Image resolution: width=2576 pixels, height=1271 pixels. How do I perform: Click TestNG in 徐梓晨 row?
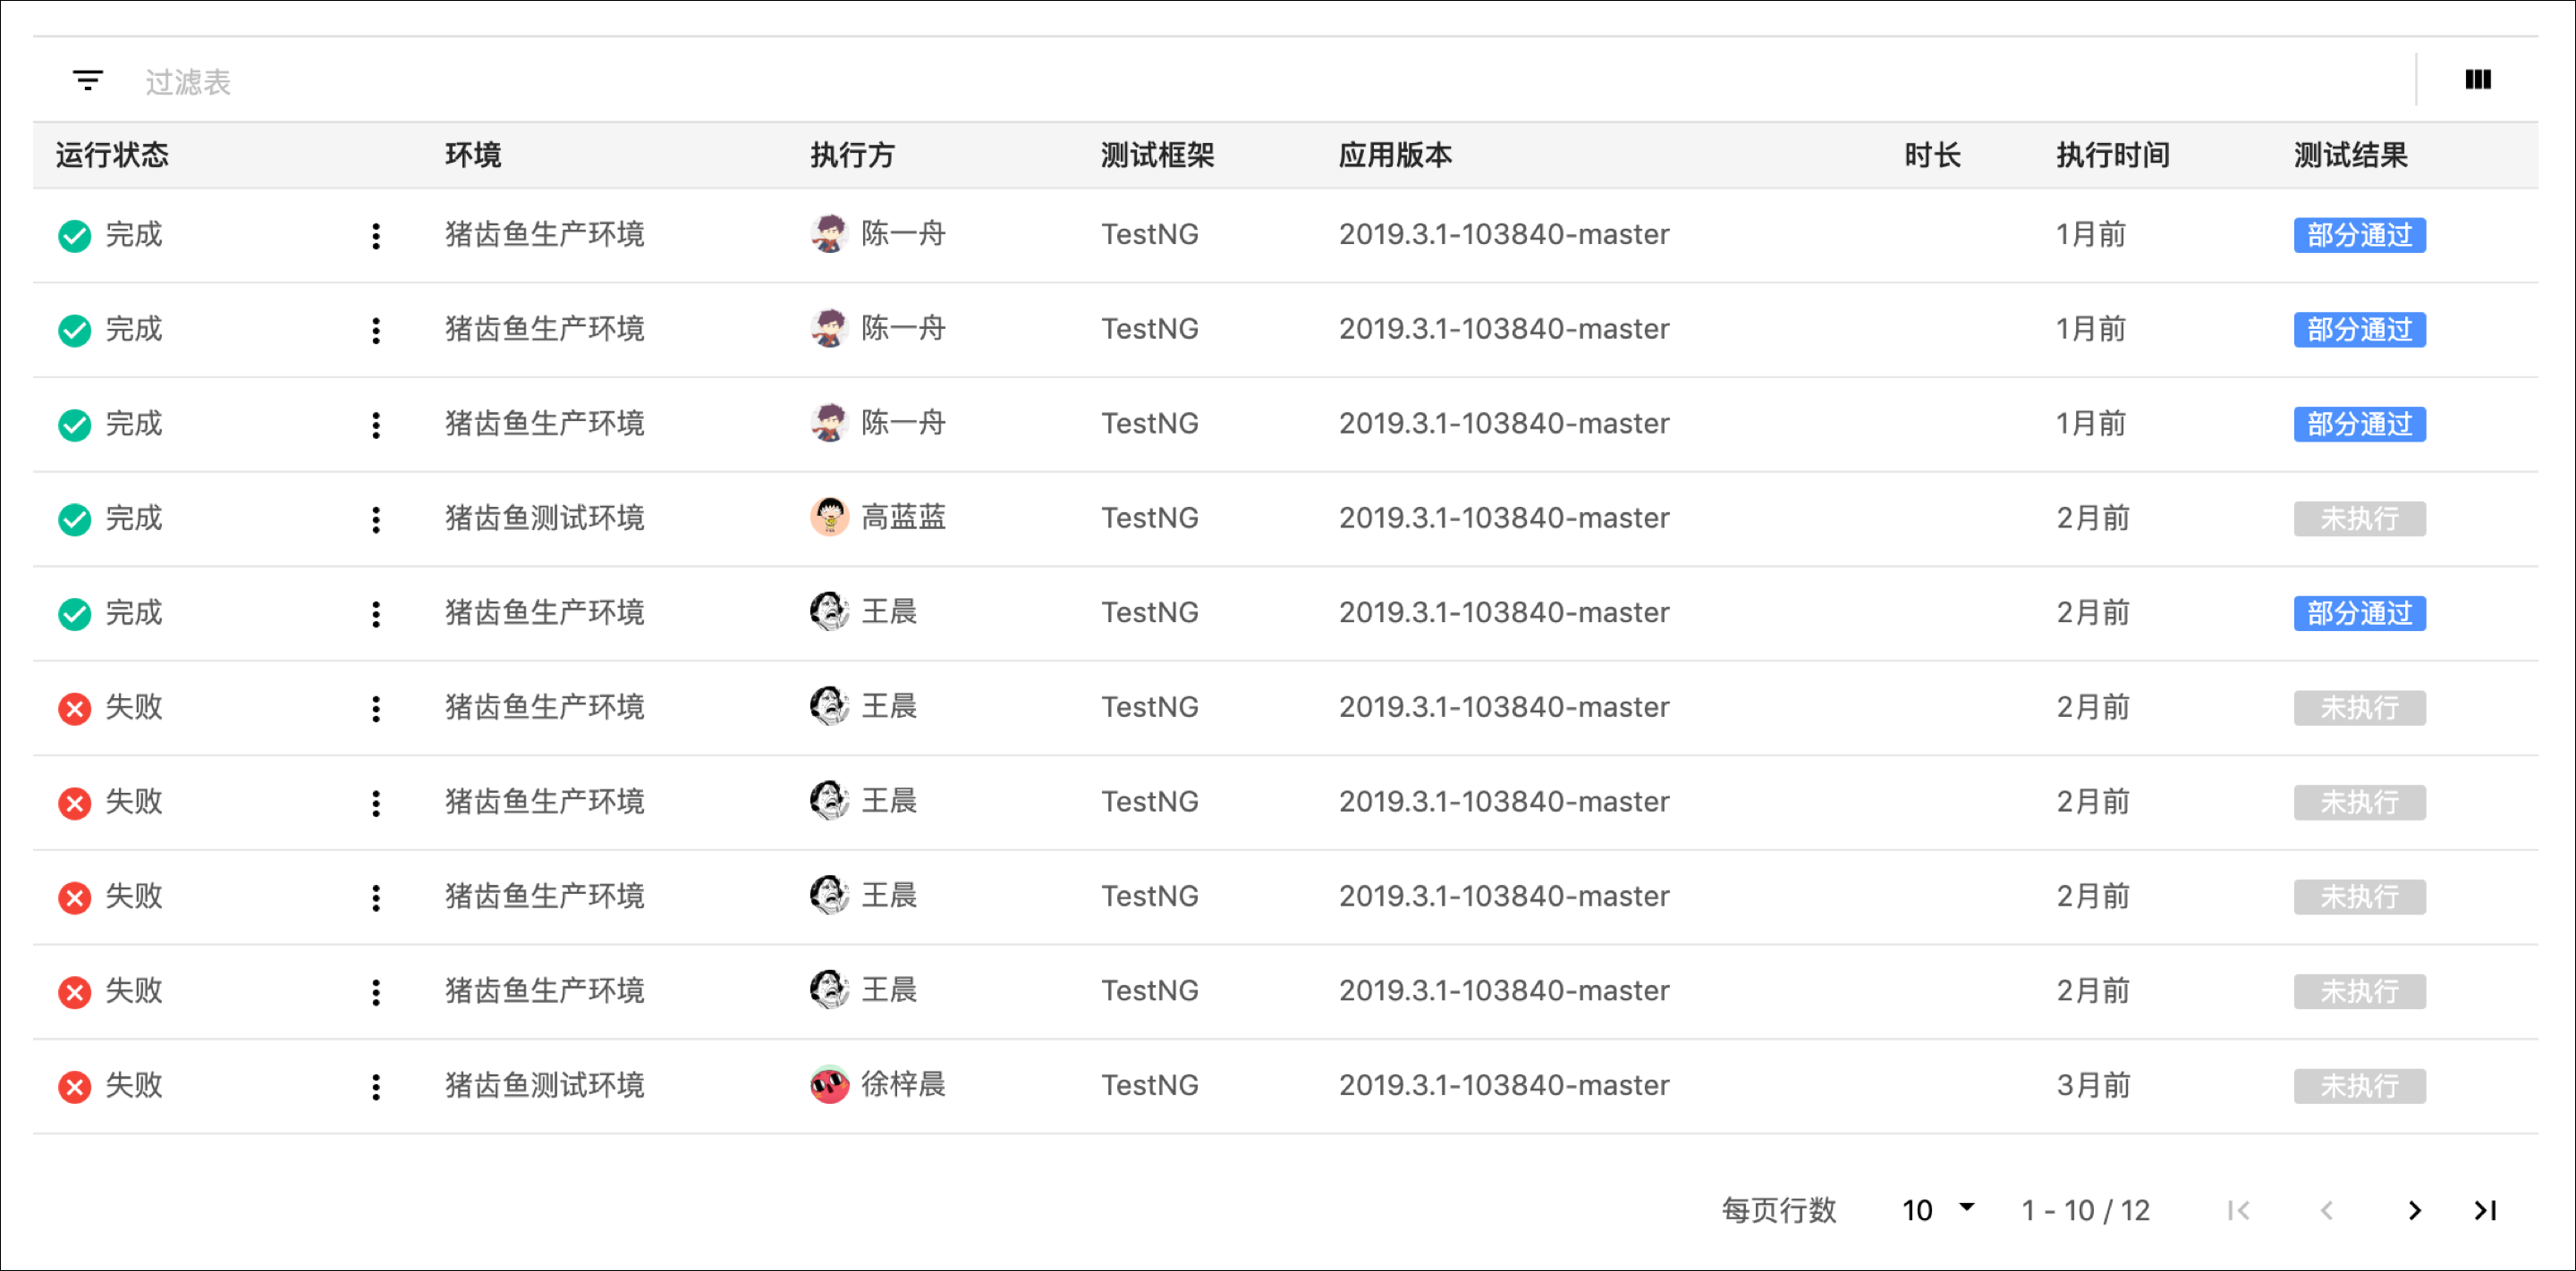[1150, 1085]
